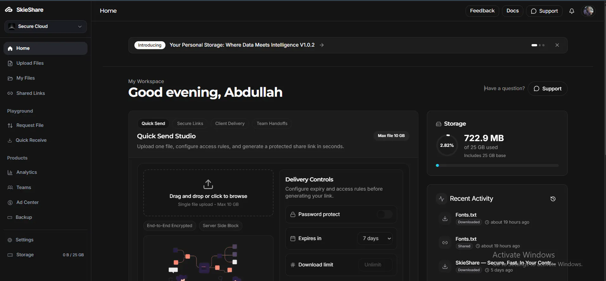606x281 pixels.
Task: Select the Quick Send tab
Action: tap(153, 124)
